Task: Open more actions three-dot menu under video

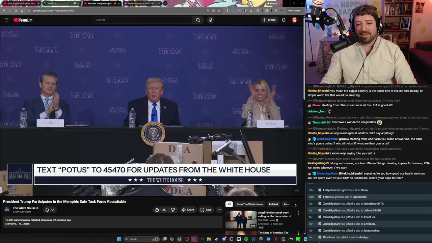Action: point(219,210)
